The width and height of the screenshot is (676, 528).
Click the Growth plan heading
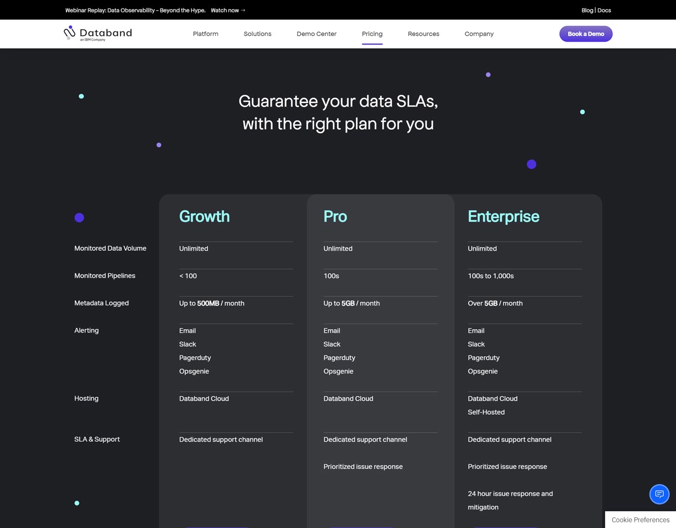(204, 216)
